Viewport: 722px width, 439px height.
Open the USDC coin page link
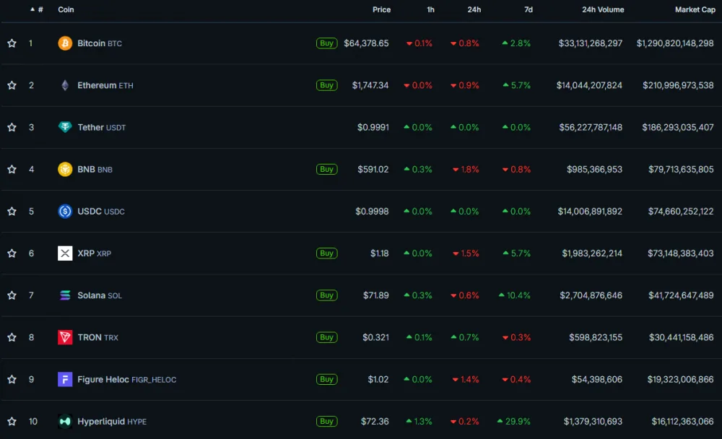(x=101, y=211)
